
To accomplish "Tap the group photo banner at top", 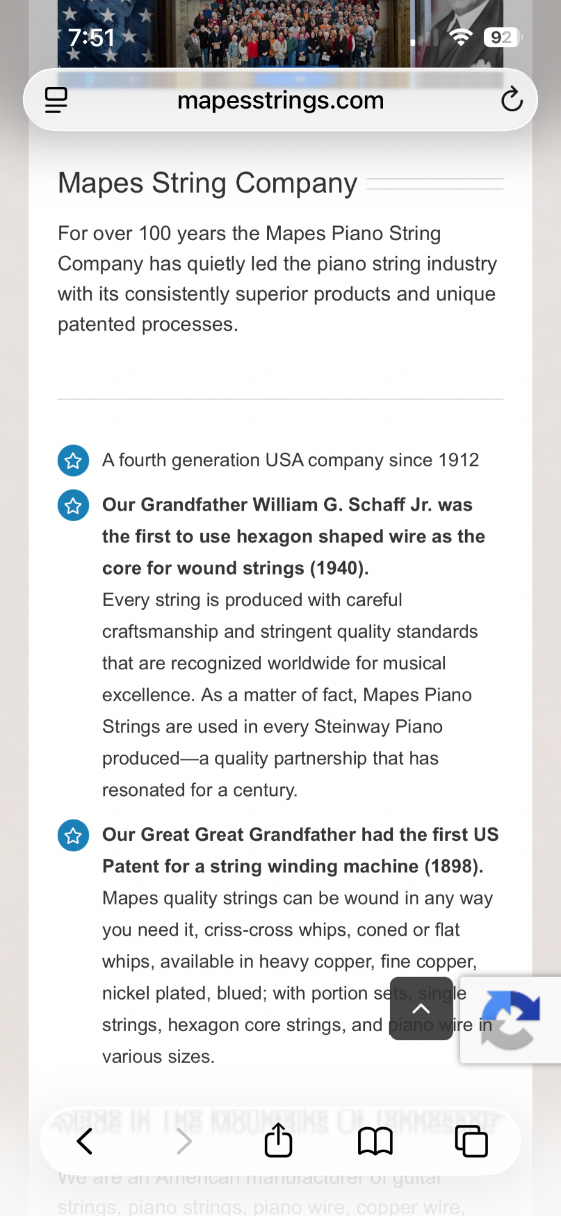I will pyautogui.click(x=280, y=33).
